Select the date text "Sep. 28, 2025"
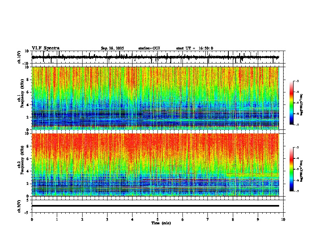This screenshot has height=246, width=319. [112, 48]
